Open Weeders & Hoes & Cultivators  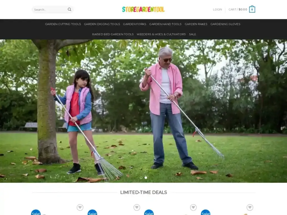click(x=161, y=34)
